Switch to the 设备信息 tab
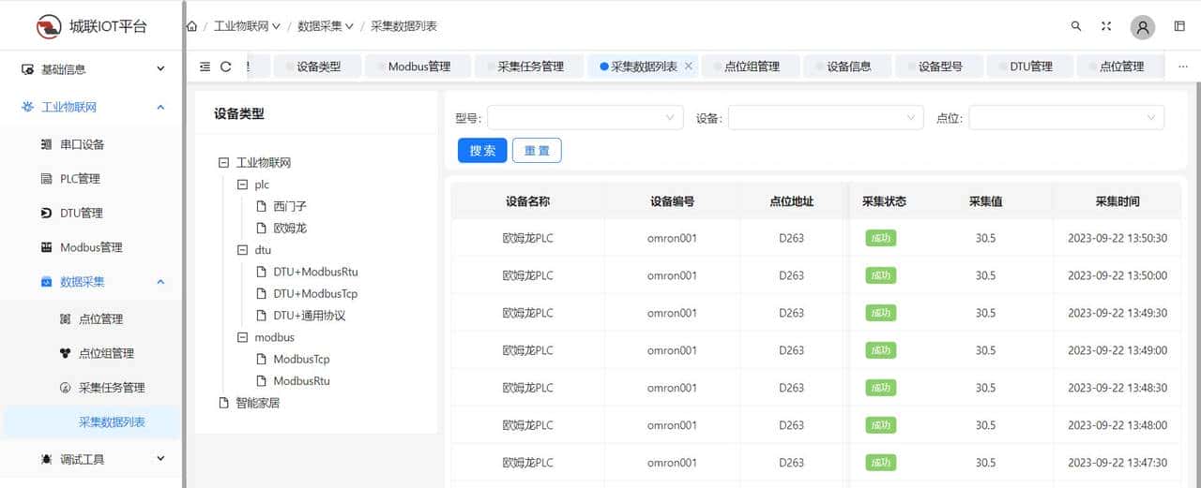This screenshot has height=488, width=1201. [849, 67]
